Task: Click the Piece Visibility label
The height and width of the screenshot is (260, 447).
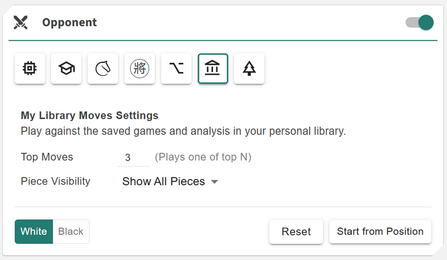Action: pyautogui.click(x=55, y=181)
